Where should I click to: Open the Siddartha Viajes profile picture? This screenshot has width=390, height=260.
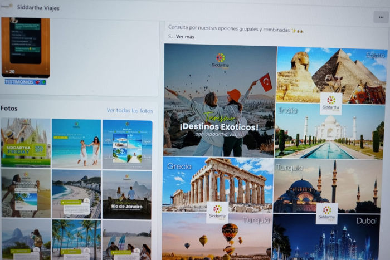coord(7,7)
